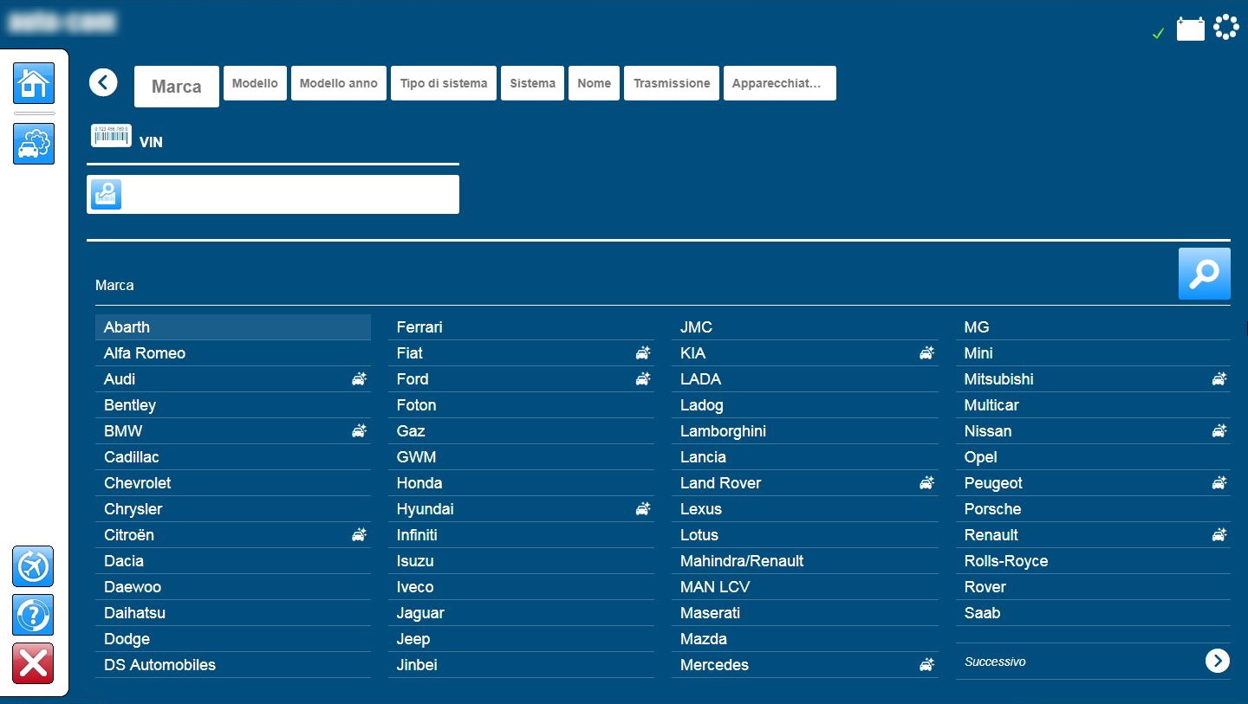The image size is (1248, 704).
Task: Choose Maserati from the list
Action: pos(805,613)
